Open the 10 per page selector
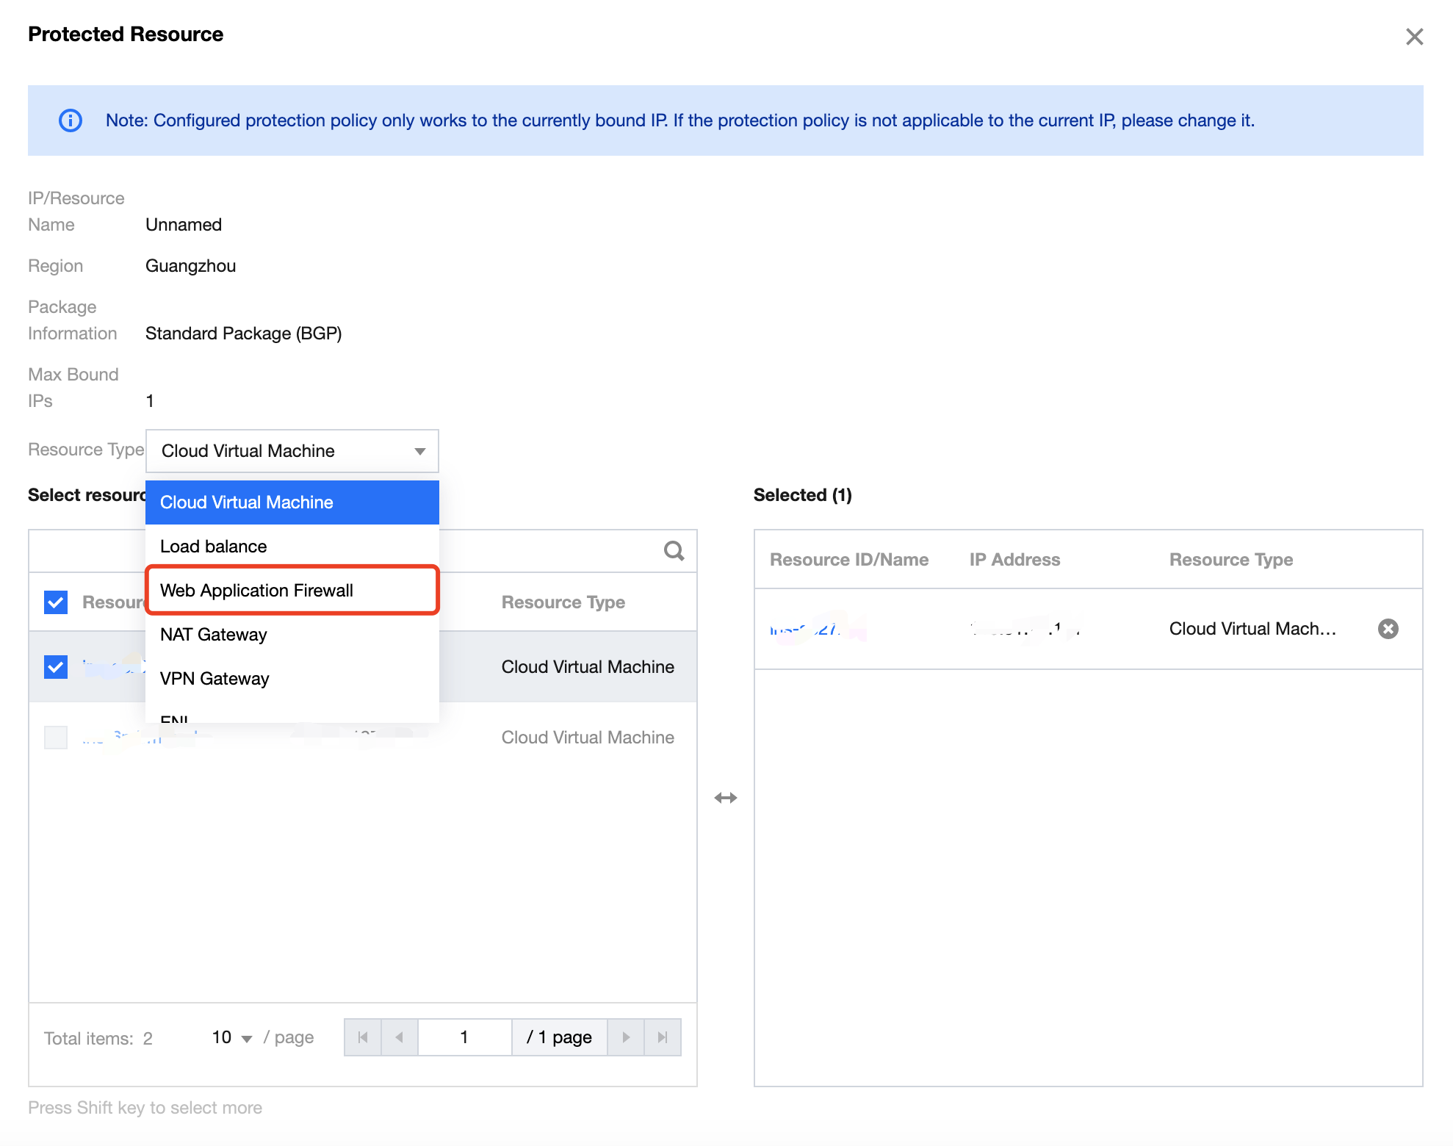1453x1146 pixels. pyautogui.click(x=231, y=1037)
